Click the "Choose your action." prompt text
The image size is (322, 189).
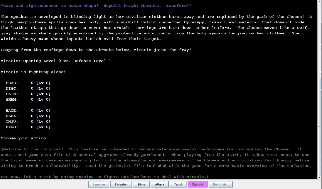24,138
